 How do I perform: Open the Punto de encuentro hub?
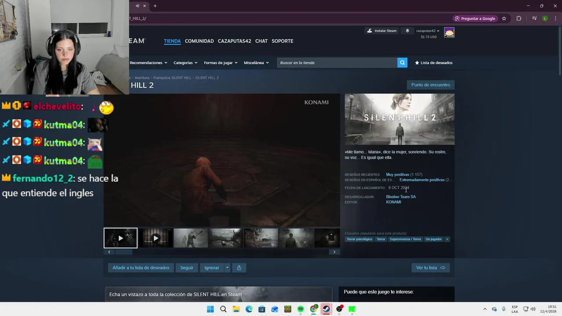point(431,85)
